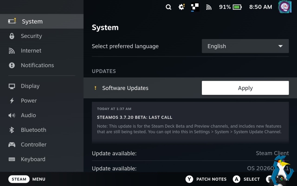
Task: Open the SteamOS 3.7.20 Beta patch note
Action: (190, 122)
